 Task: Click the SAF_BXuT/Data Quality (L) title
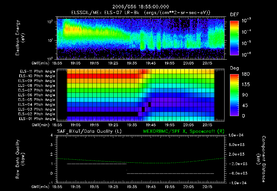tap(89, 131)
